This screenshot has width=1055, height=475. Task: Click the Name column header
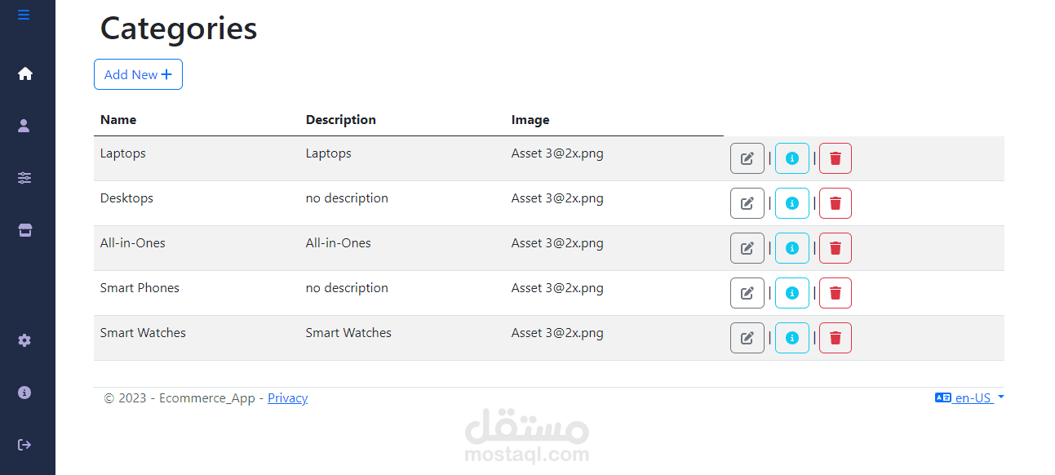coord(118,120)
